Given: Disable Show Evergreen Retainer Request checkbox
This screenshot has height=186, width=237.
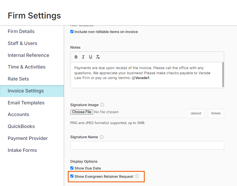Looking at the screenshot, I should (72, 176).
